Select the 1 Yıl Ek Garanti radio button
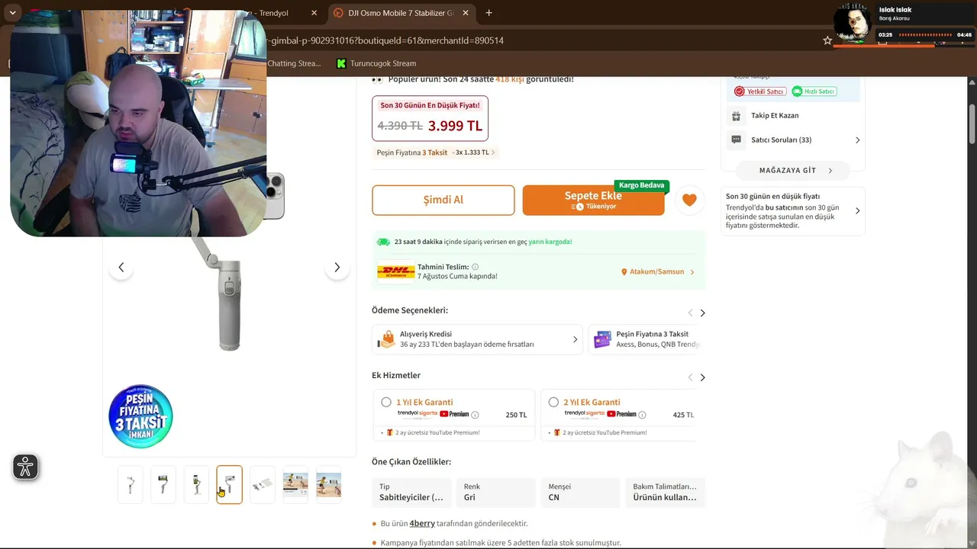This screenshot has width=977, height=549. tap(386, 402)
